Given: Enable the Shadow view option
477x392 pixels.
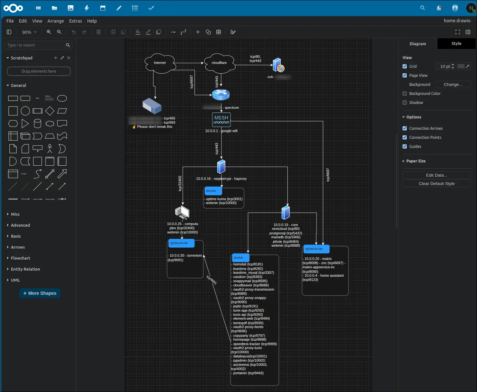Looking at the screenshot, I should click(405, 102).
